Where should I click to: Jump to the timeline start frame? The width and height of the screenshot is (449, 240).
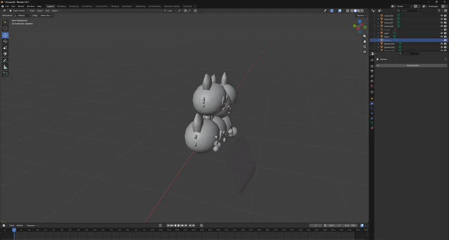pos(168,226)
